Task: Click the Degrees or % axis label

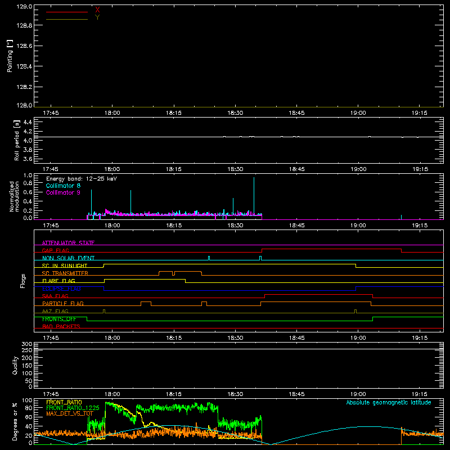Action: 15,421
